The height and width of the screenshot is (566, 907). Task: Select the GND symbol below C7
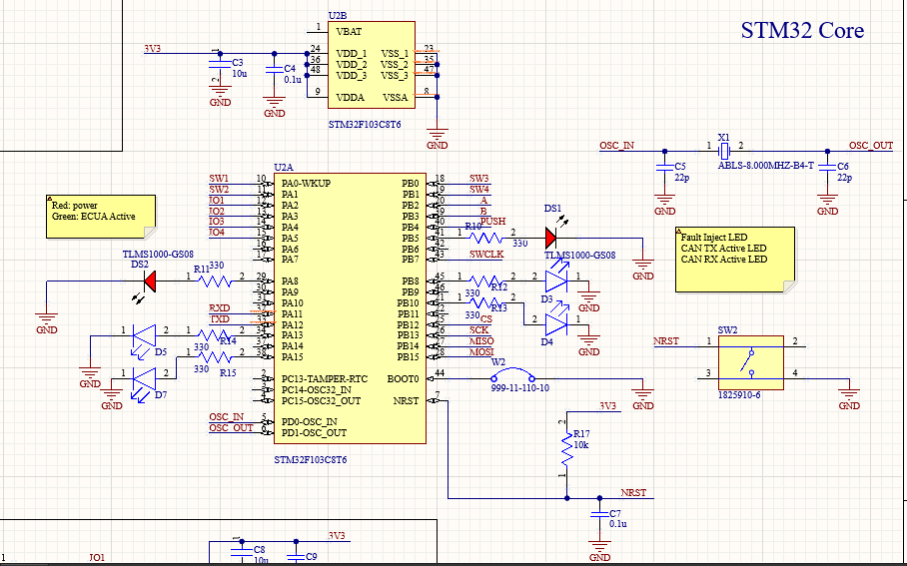pos(600,552)
